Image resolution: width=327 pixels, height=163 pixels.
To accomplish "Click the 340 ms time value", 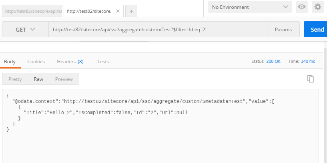I will click(x=308, y=61).
